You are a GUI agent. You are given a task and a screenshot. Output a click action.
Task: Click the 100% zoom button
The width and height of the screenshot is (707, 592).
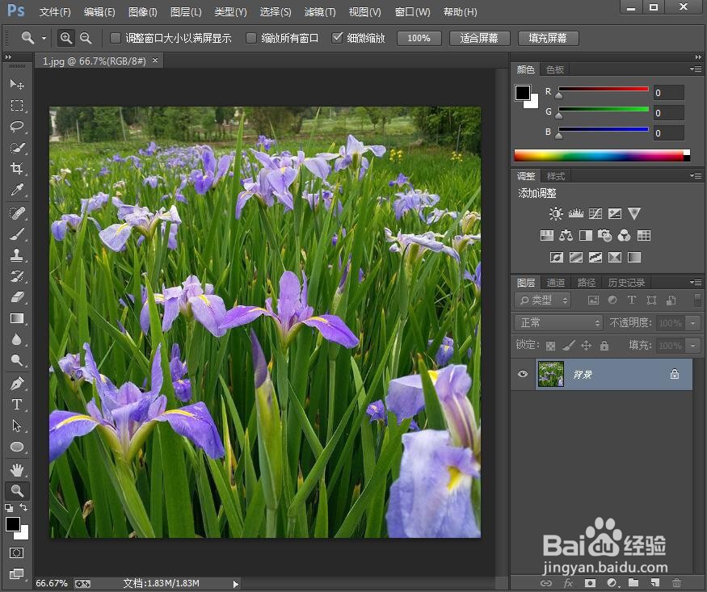pos(419,38)
